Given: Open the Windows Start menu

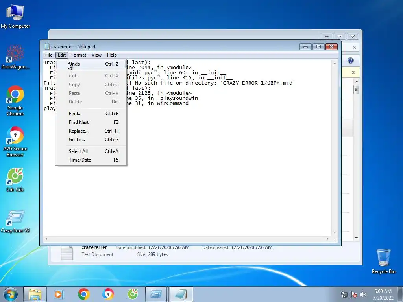Looking at the screenshot, I should click(11, 294).
